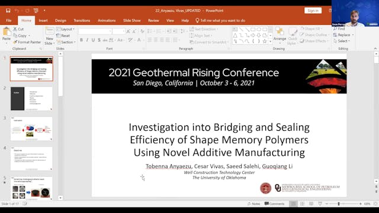Toggle Strikethrough formatting
The width and height of the screenshot is (379, 213).
[105, 40]
